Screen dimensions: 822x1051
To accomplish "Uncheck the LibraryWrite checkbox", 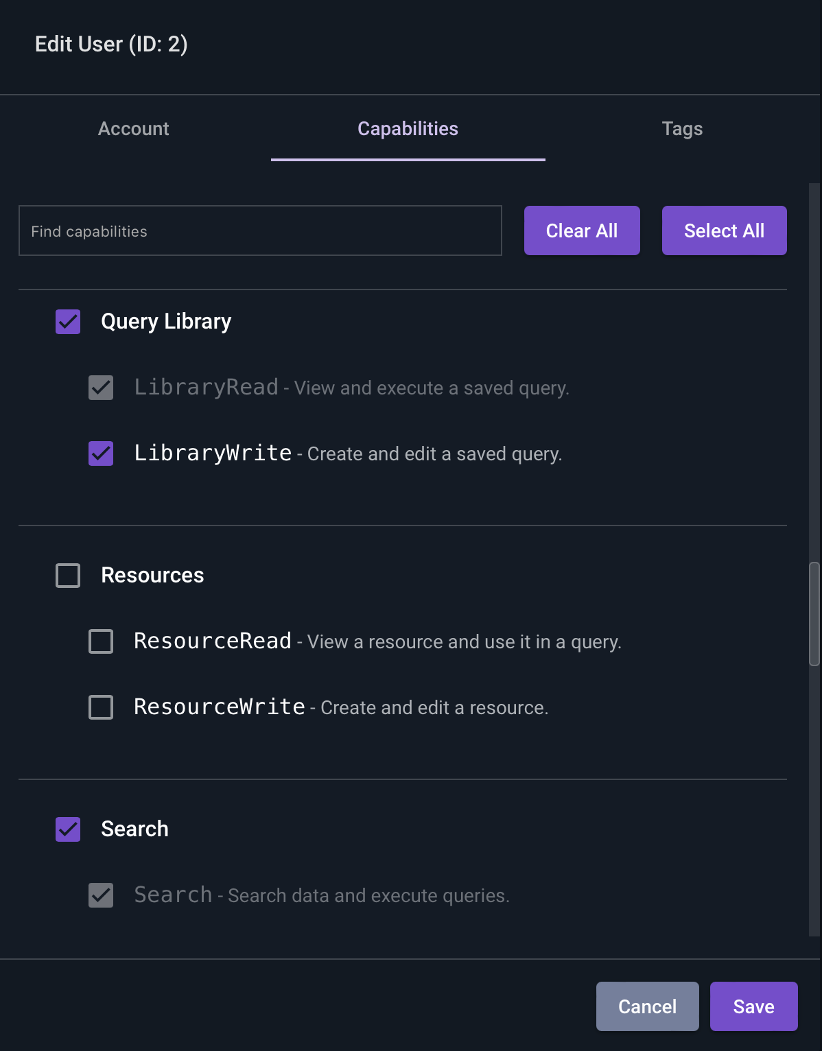I will pyautogui.click(x=101, y=453).
